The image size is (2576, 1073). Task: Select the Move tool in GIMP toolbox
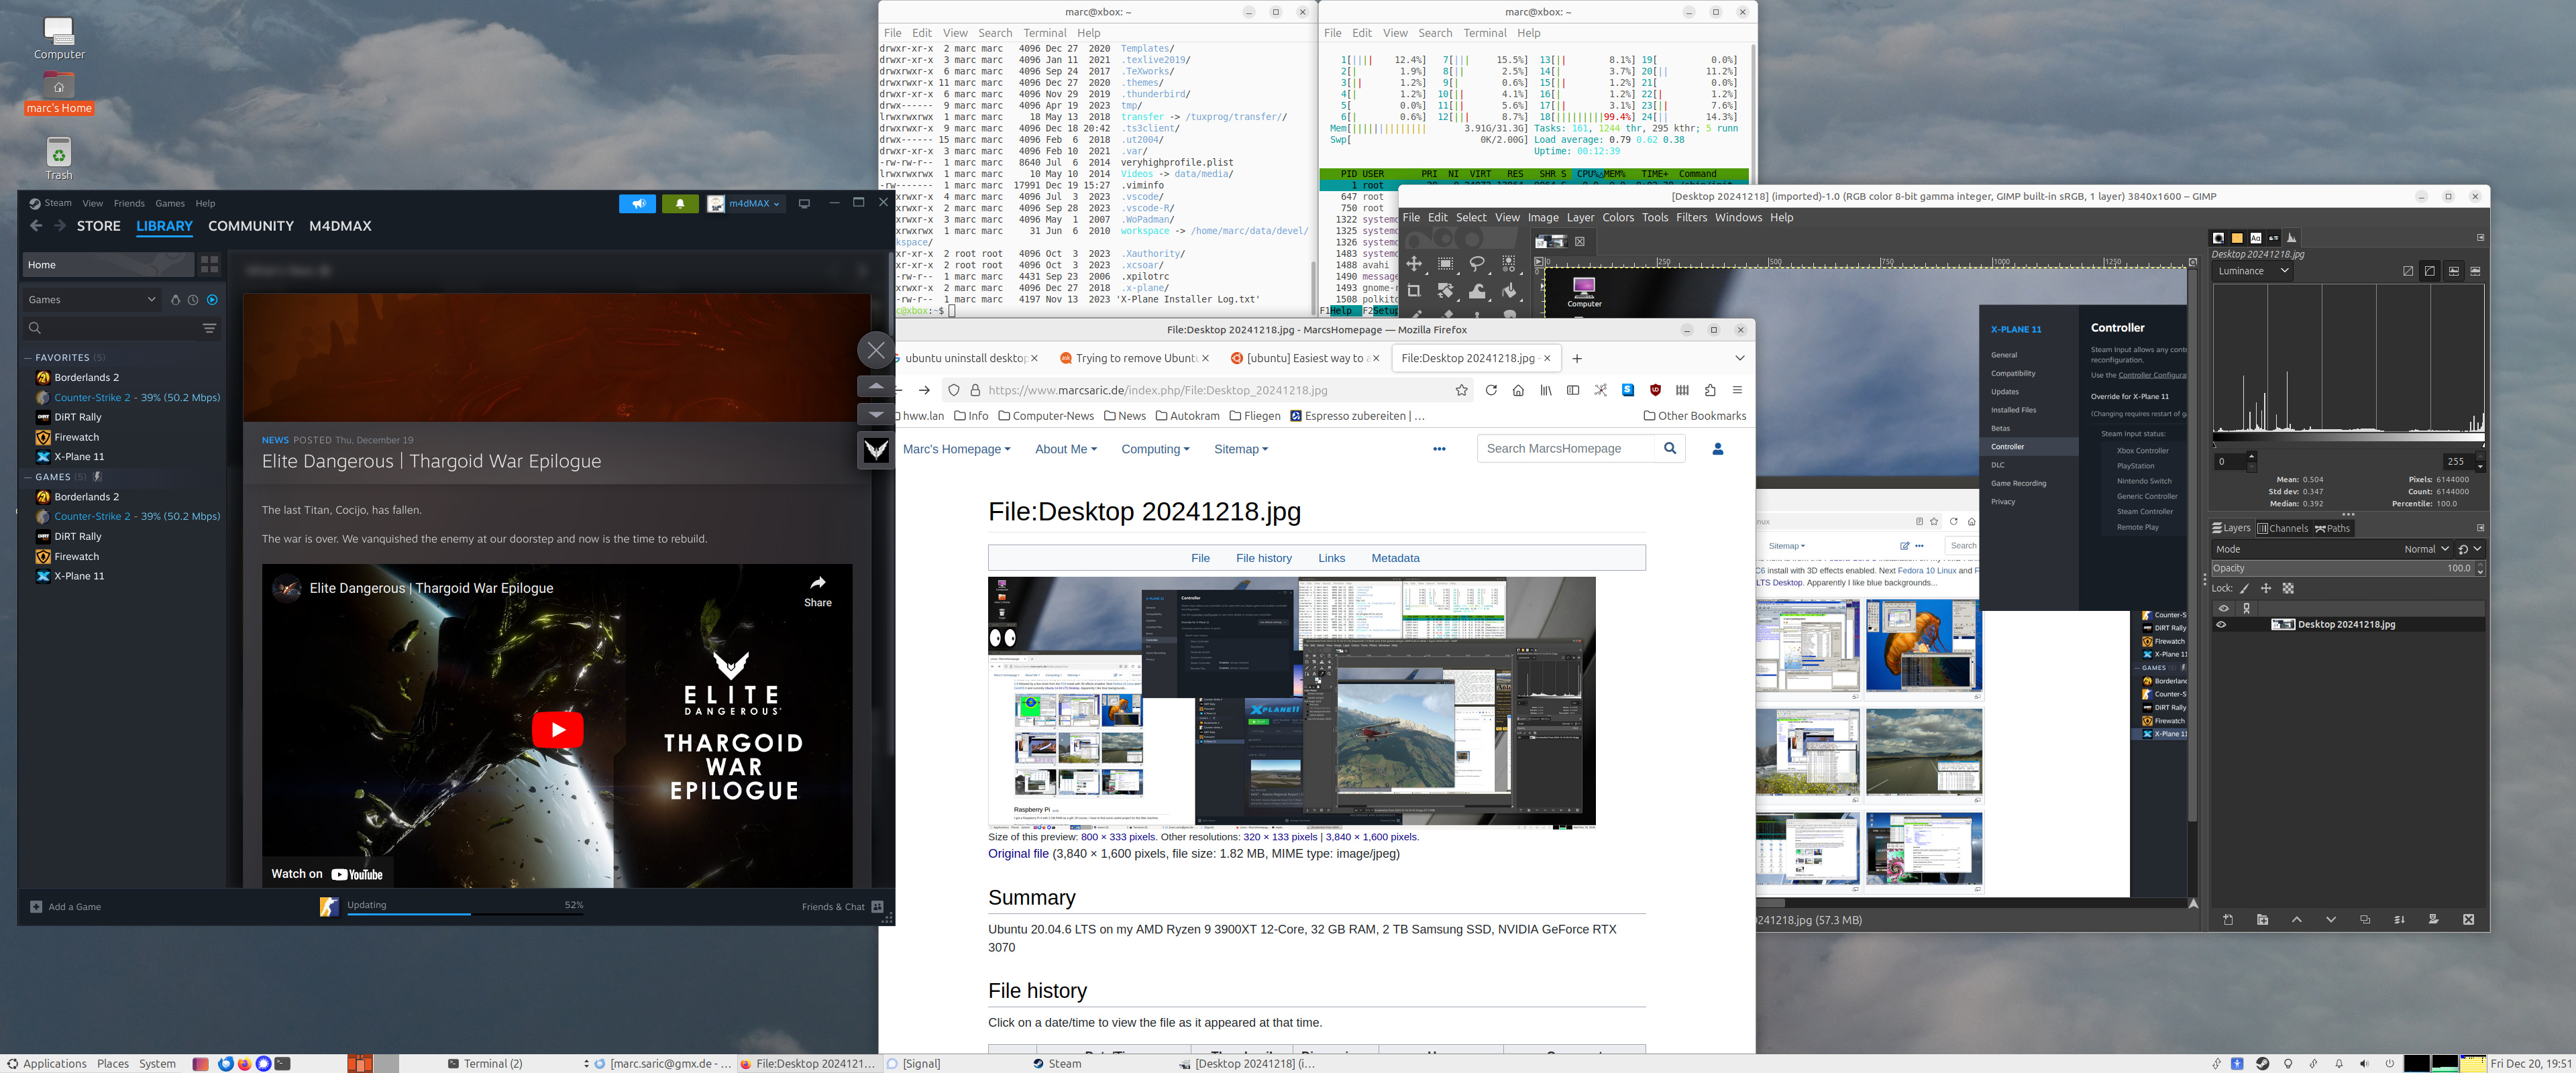click(x=1415, y=264)
